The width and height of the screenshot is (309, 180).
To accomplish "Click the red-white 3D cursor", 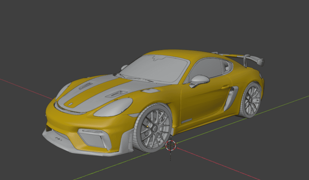I will click(171, 146).
